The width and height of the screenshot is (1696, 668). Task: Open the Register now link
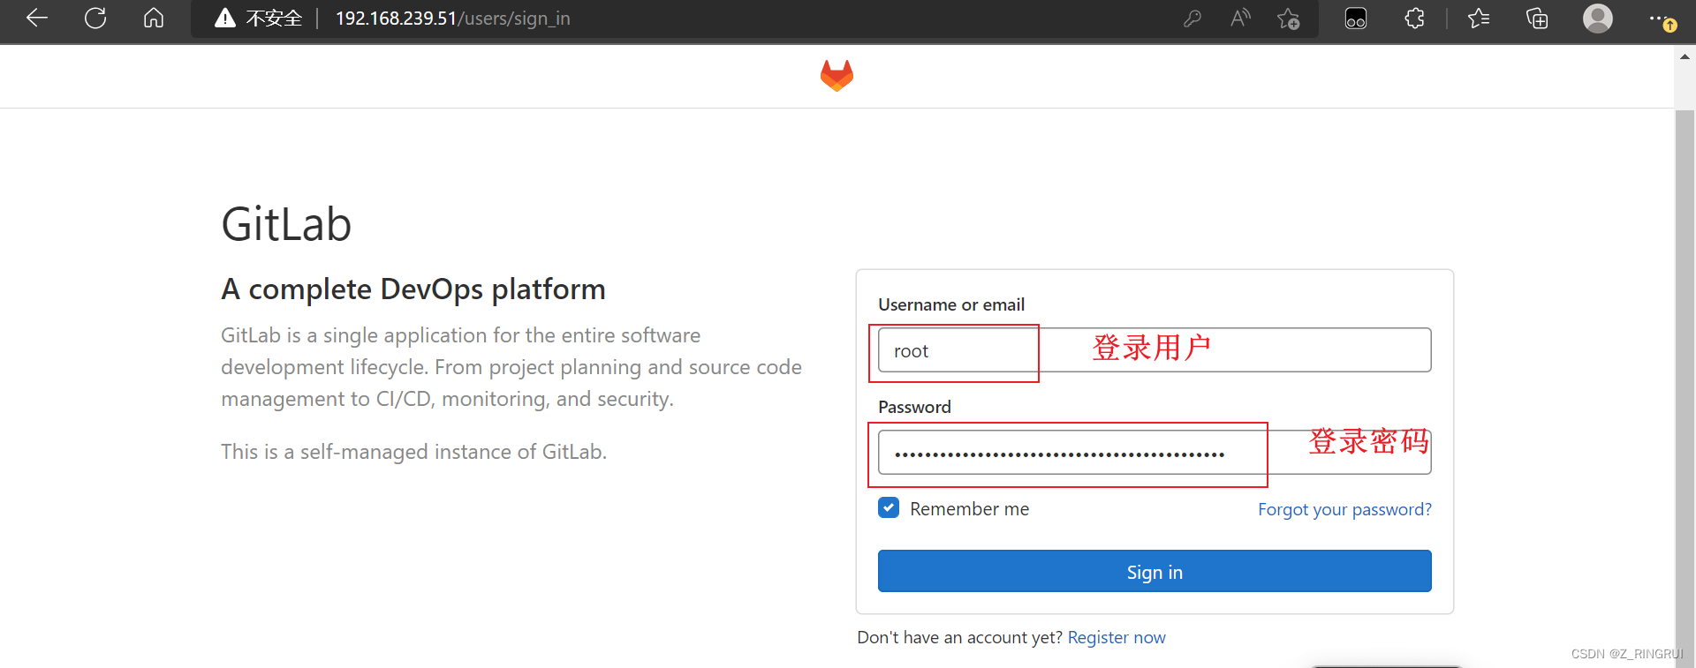click(1117, 637)
